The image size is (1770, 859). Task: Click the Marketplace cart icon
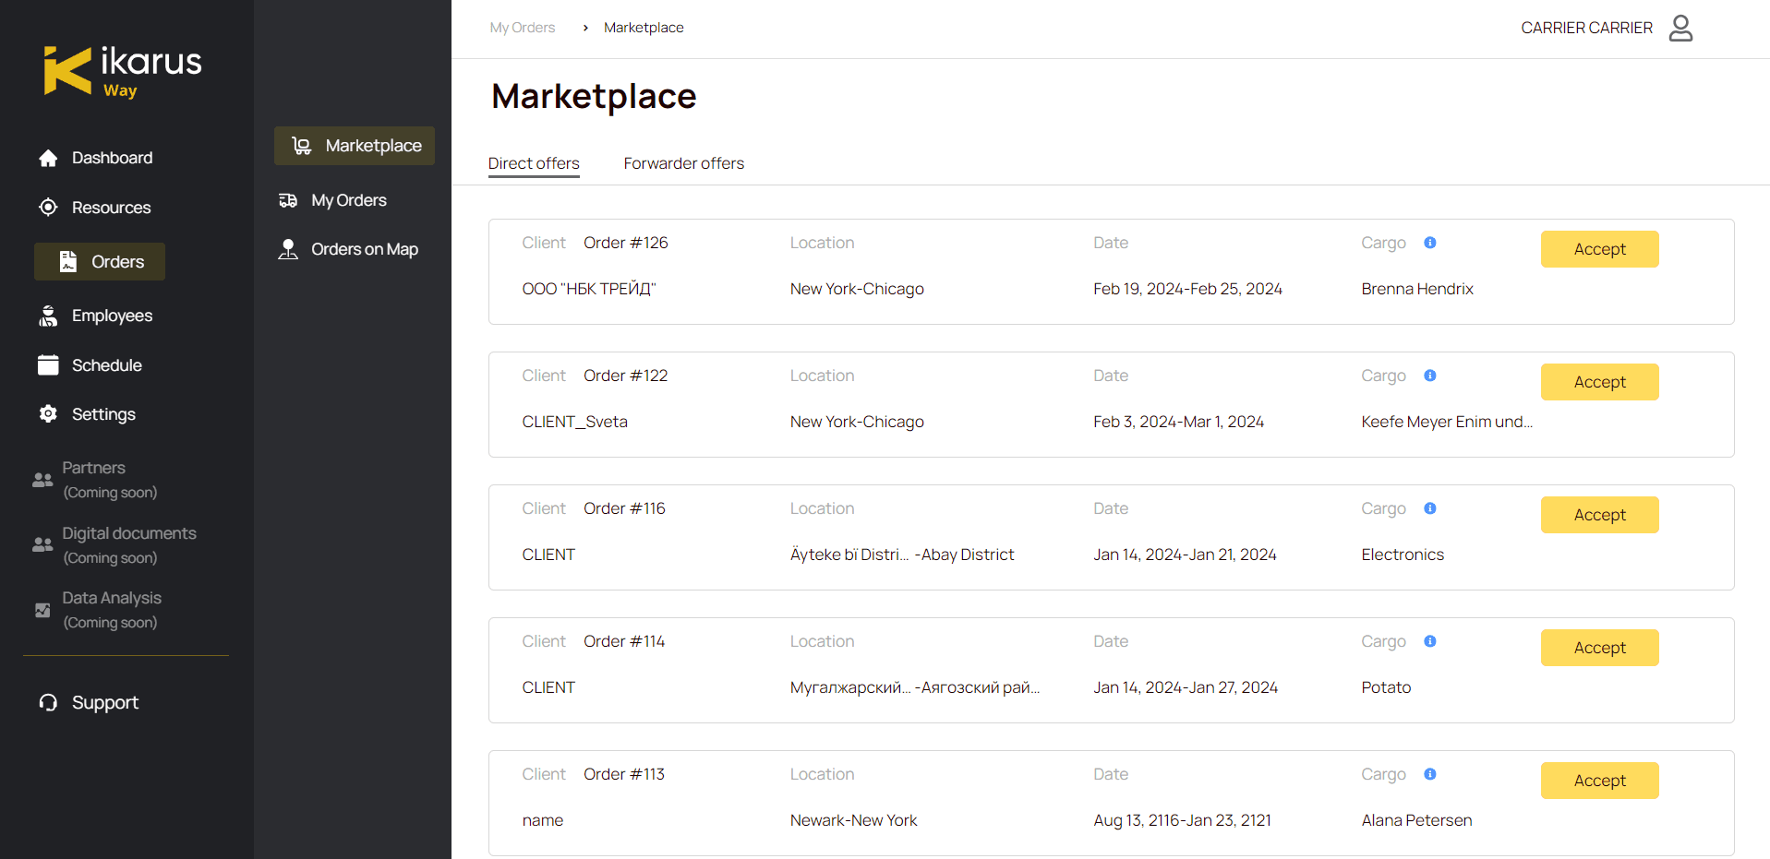[301, 146]
